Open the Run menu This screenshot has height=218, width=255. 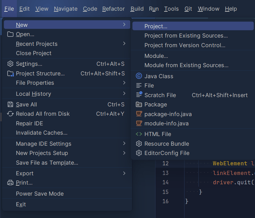tap(154, 9)
